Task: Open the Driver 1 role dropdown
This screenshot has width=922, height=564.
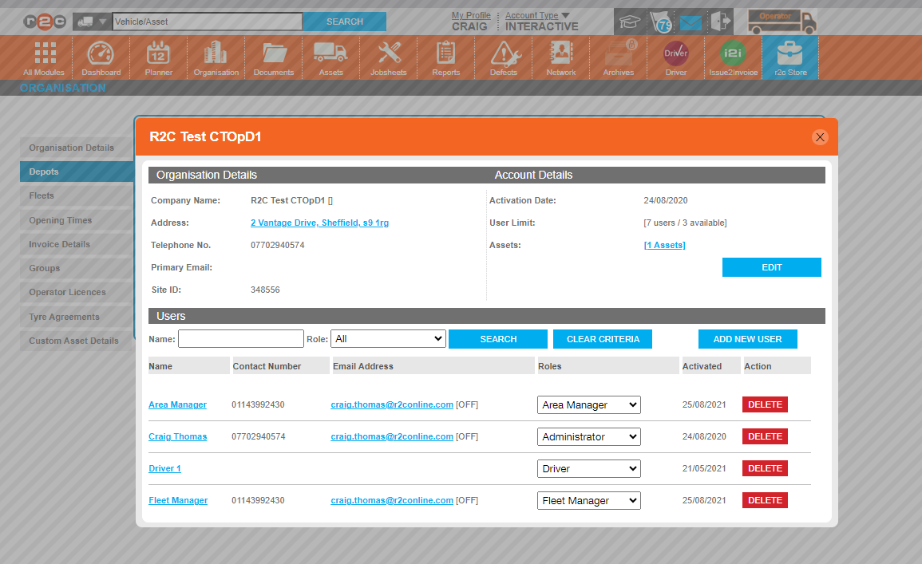Action: [x=588, y=469]
